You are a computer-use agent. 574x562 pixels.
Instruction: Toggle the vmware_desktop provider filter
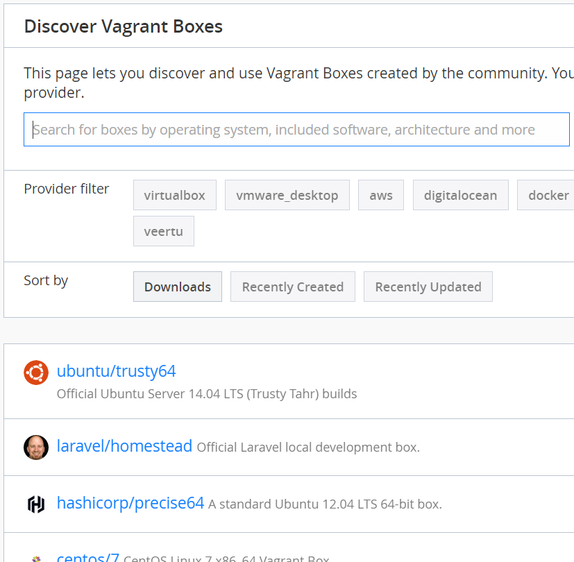coord(287,196)
